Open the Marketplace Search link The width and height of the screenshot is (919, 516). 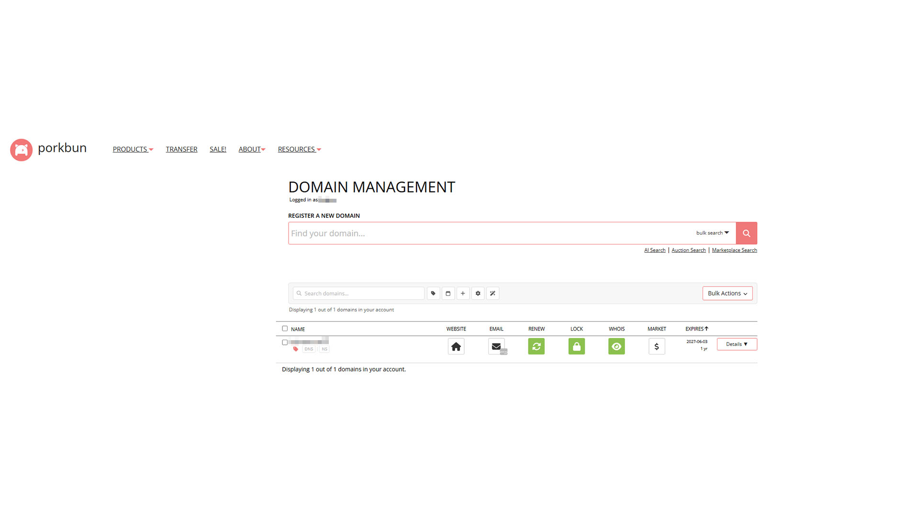click(x=734, y=250)
